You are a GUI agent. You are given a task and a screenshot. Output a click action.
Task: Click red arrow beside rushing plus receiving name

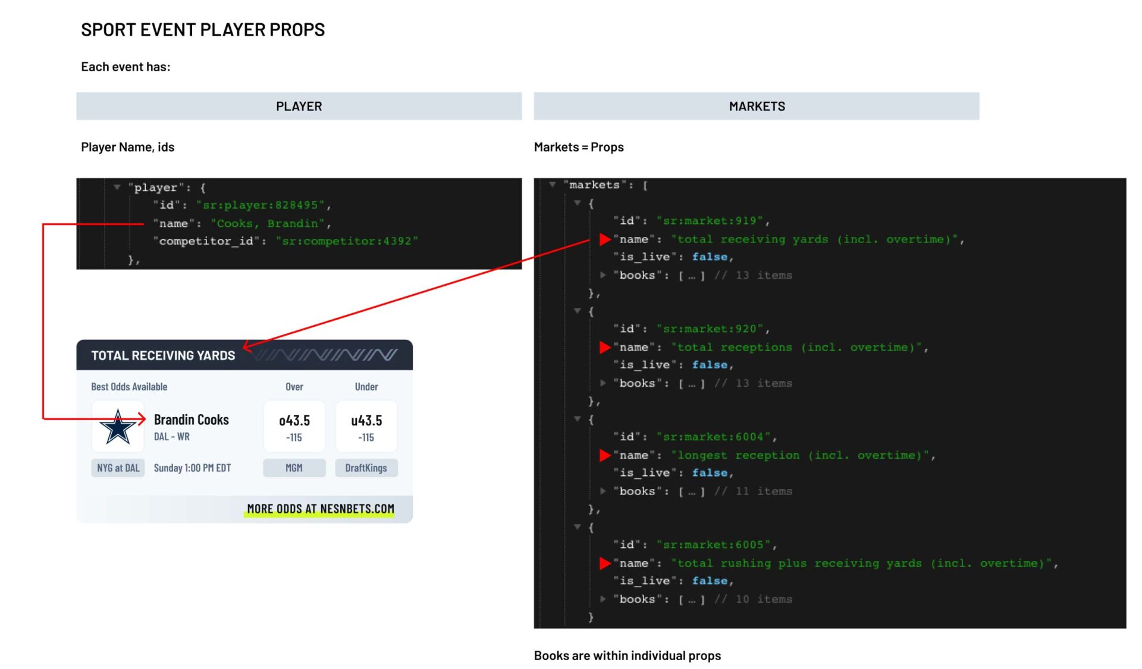pyautogui.click(x=605, y=564)
